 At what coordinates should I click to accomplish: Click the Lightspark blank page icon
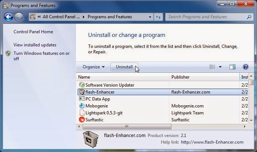pos(82,113)
